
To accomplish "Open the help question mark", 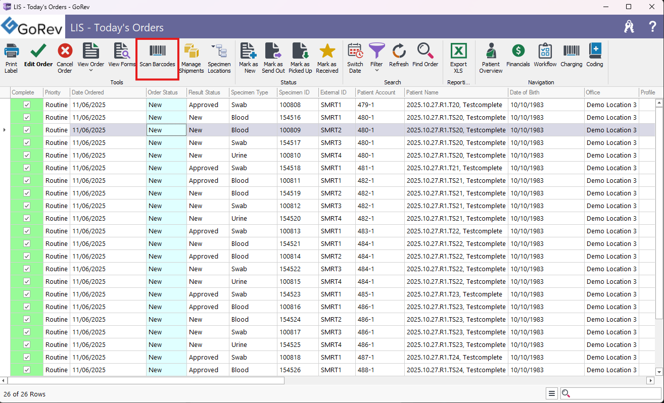I will pos(652,27).
